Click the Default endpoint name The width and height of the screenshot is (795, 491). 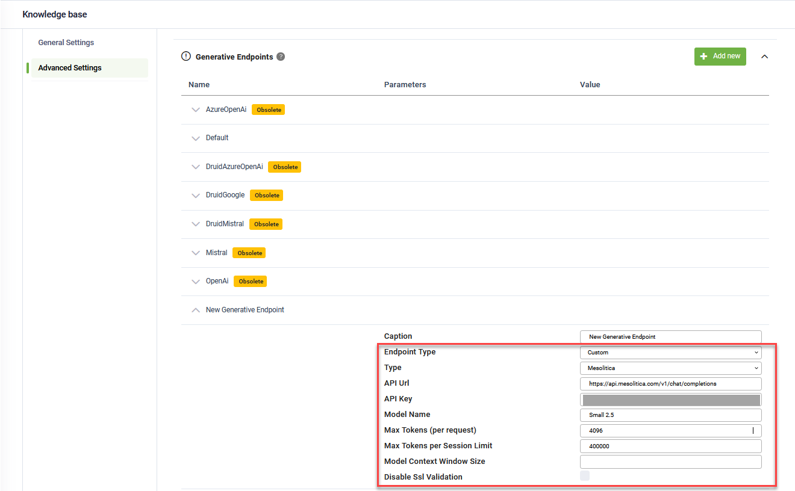pyautogui.click(x=217, y=138)
